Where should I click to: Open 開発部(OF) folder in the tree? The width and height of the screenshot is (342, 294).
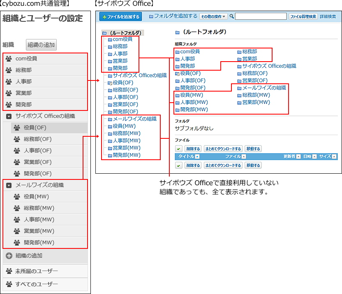125,112
